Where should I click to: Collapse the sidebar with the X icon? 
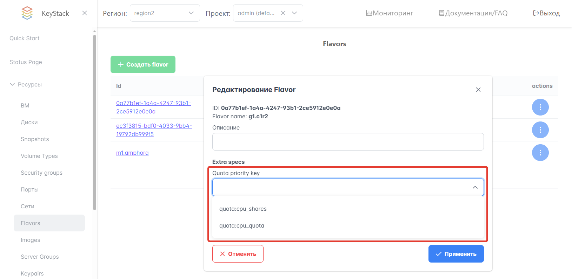click(84, 13)
